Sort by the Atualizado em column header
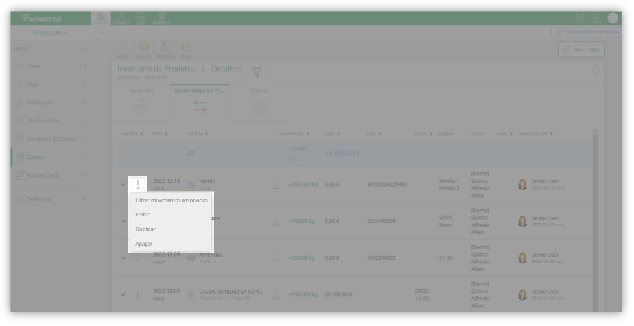This screenshot has height=326, width=634. [x=535, y=134]
